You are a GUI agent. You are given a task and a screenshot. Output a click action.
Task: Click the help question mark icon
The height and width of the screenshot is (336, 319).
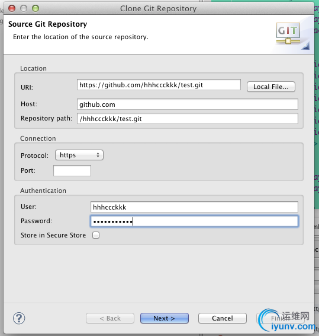tap(19, 318)
